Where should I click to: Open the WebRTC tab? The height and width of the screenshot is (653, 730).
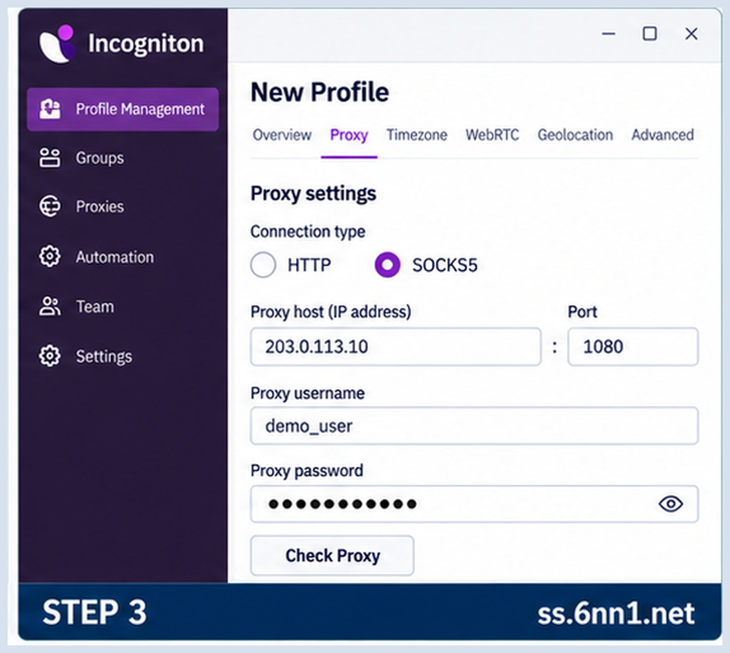pyautogui.click(x=492, y=135)
